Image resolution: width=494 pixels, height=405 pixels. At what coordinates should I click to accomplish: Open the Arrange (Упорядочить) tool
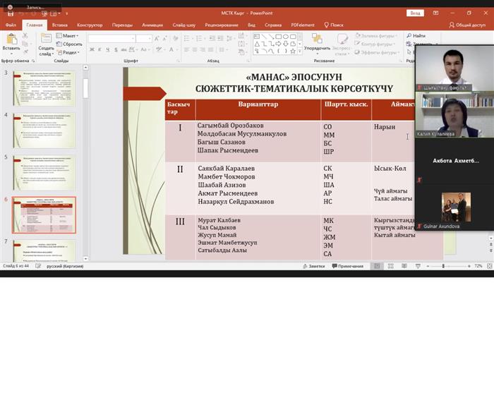point(317,41)
